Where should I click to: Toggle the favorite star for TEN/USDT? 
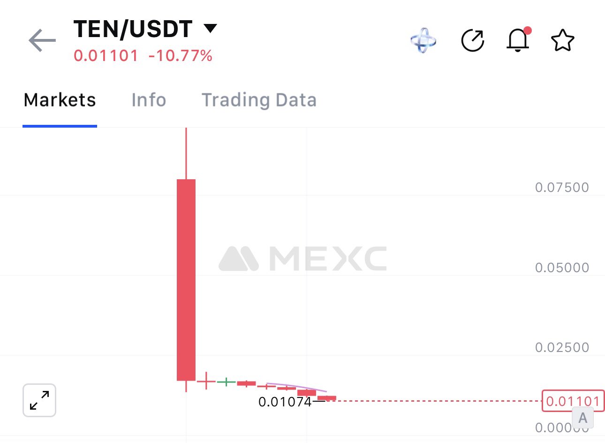[x=562, y=41]
